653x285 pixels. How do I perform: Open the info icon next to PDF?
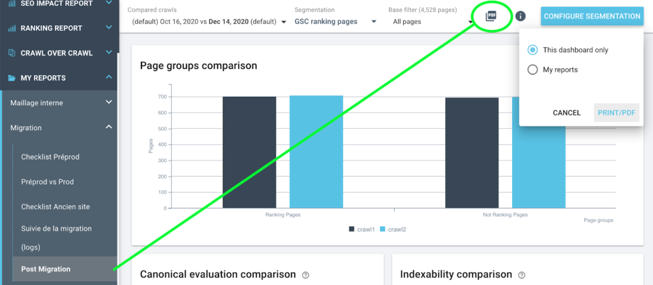(x=521, y=16)
